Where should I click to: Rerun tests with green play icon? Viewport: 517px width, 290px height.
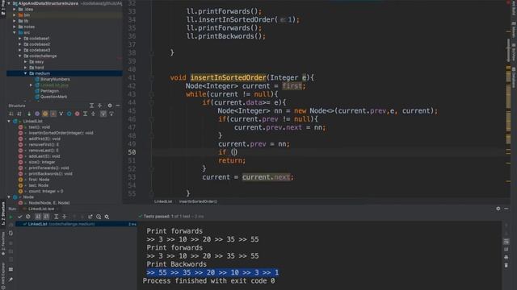[x=11, y=217]
